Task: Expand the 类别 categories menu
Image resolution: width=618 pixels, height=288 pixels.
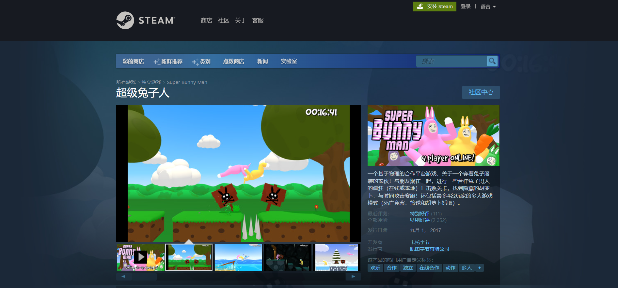Action: click(x=201, y=62)
